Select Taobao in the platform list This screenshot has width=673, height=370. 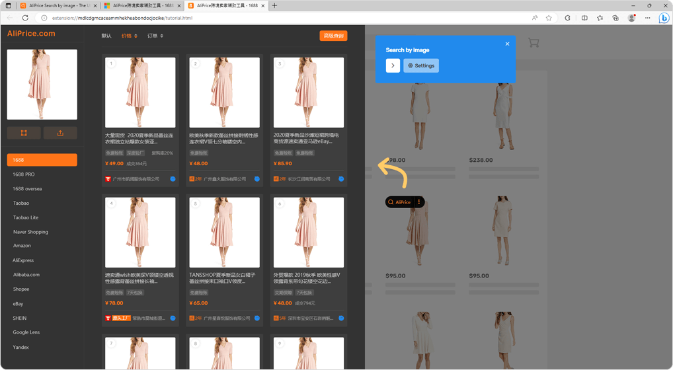21,203
